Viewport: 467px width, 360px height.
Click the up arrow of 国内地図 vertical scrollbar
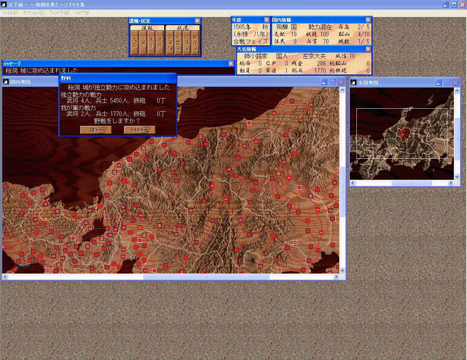coord(342,90)
